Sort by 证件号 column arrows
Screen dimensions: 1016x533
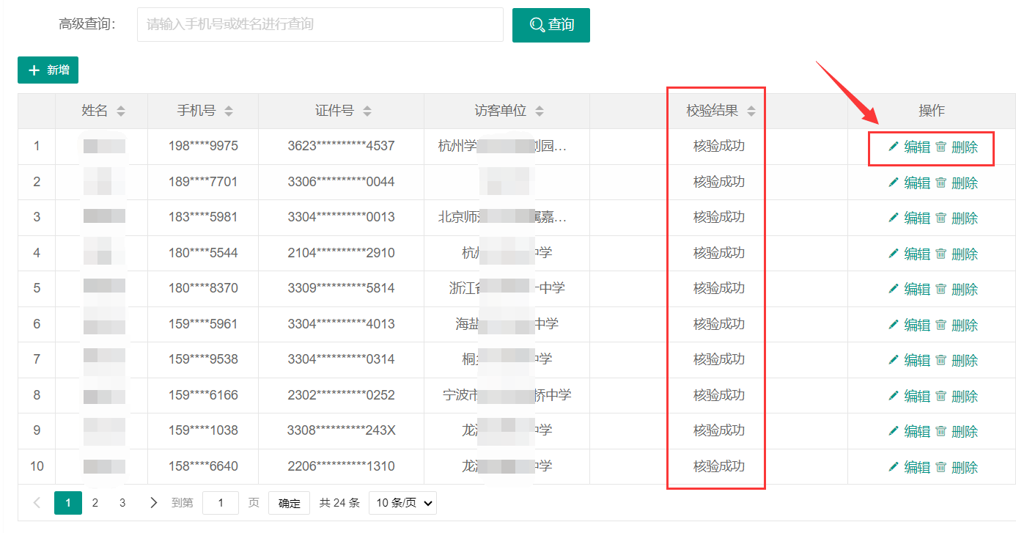[x=367, y=111]
